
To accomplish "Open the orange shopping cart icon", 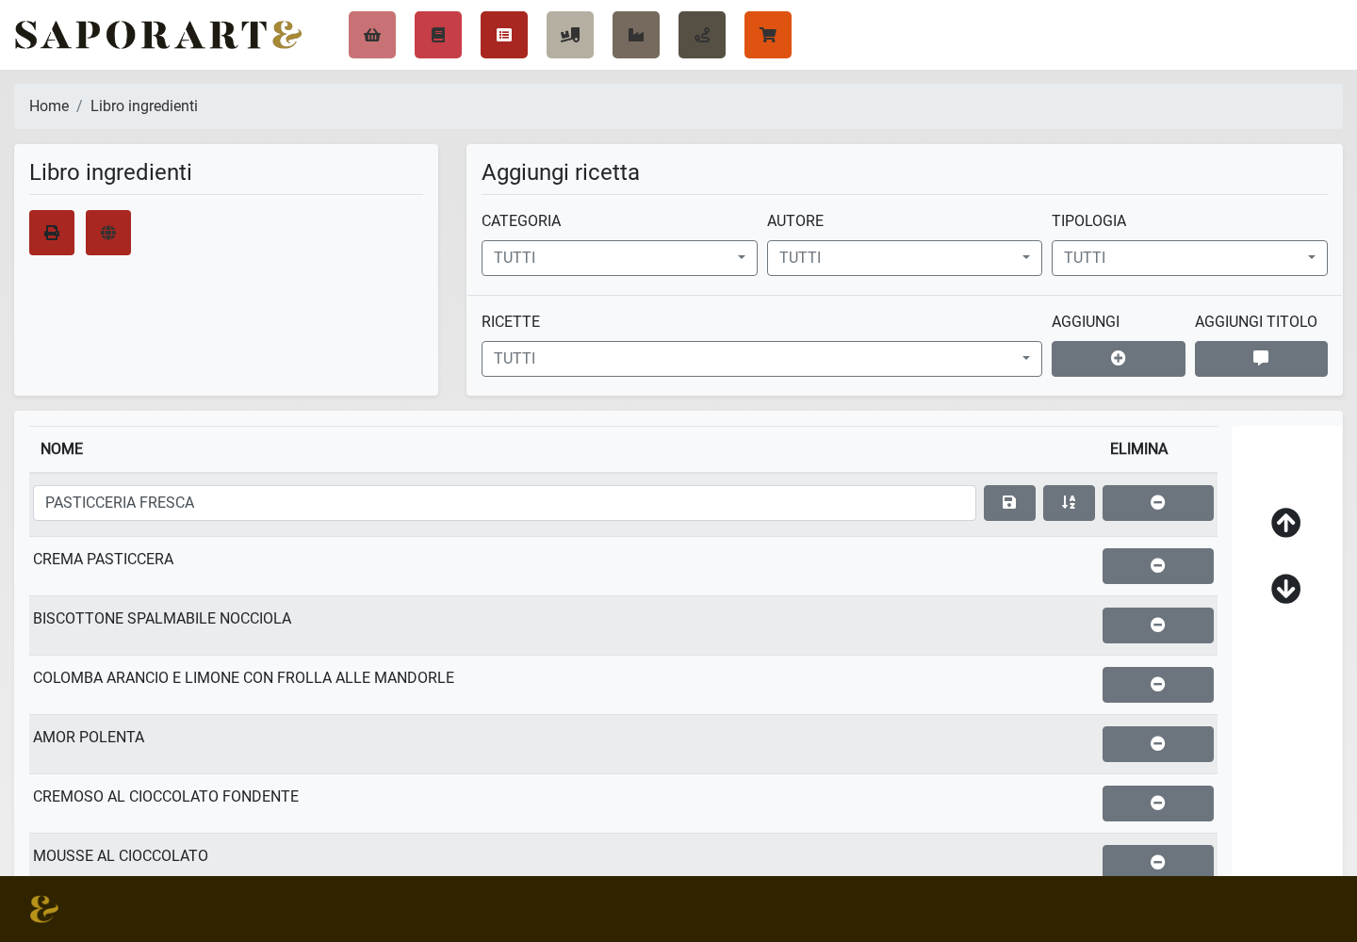I will pos(768,35).
